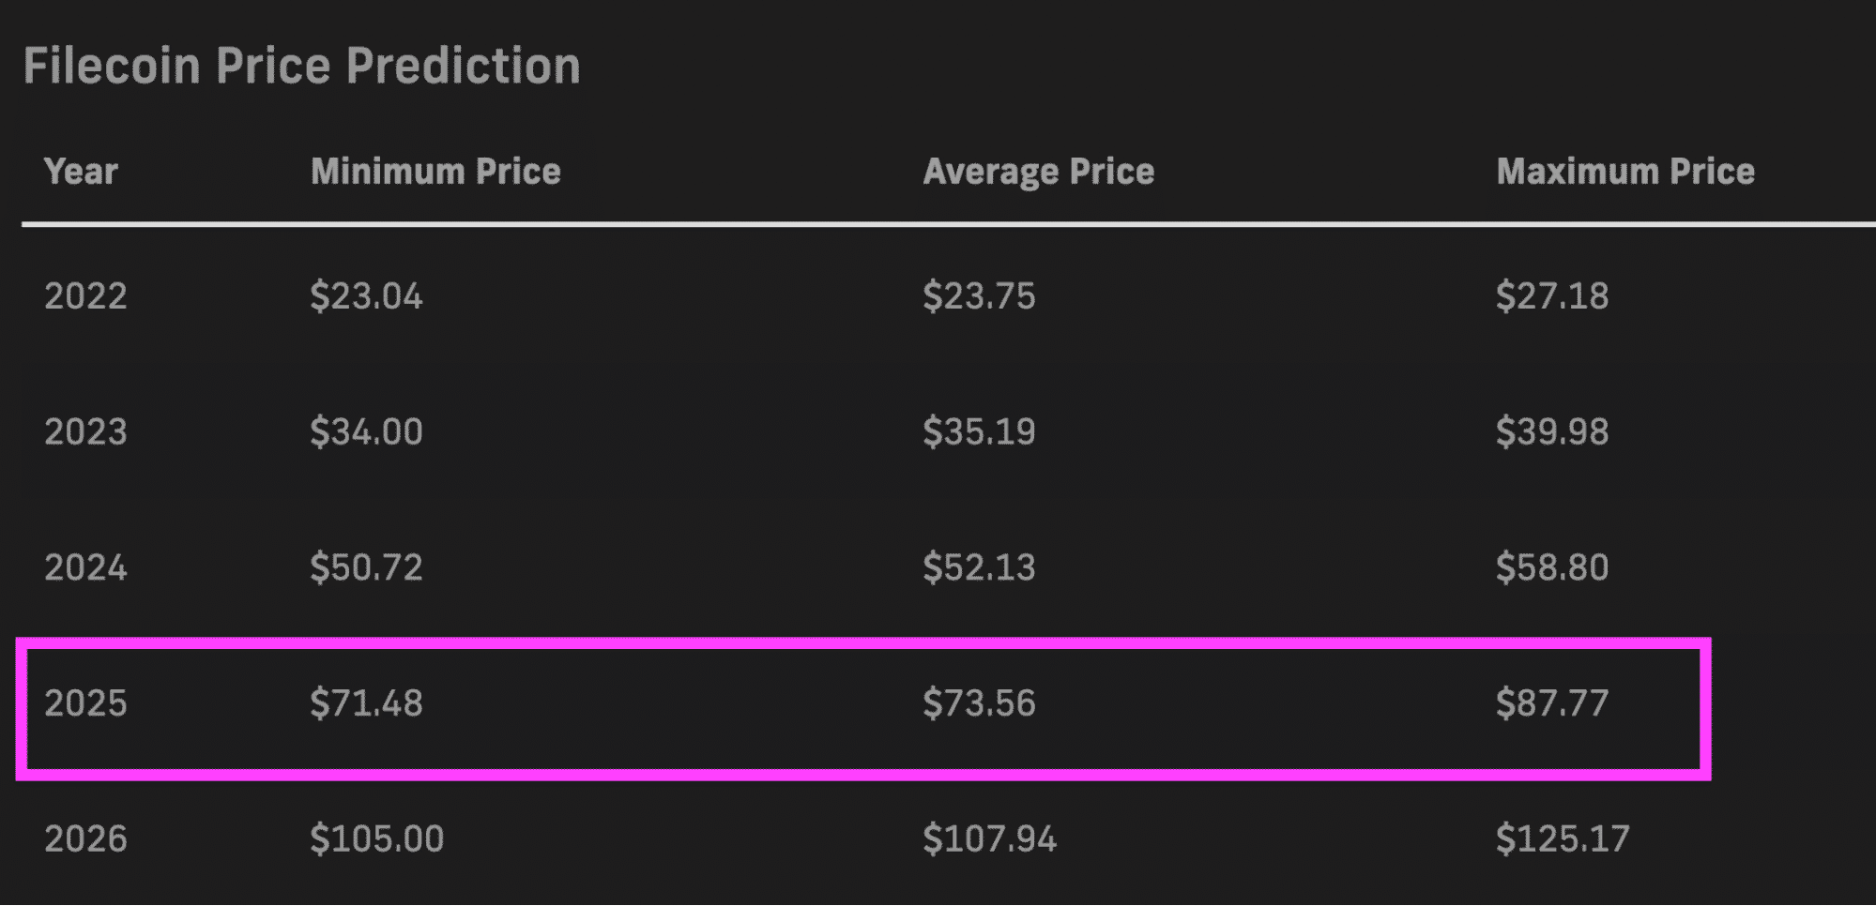Viewport: 1876px width, 906px height.
Task: Click the 2026 year cell
Action: pos(85,838)
